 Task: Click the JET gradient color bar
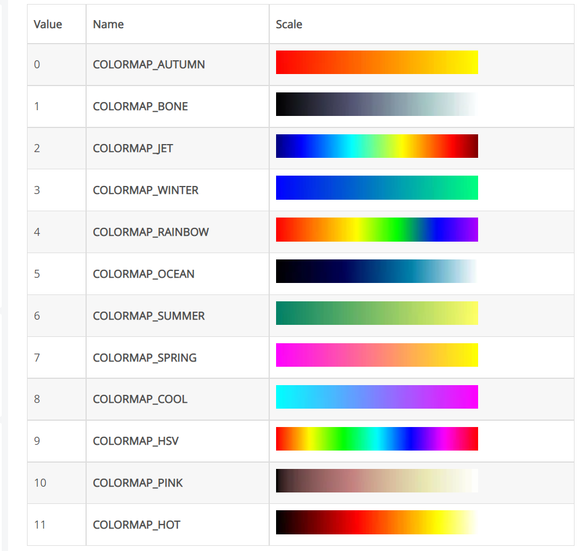(377, 146)
